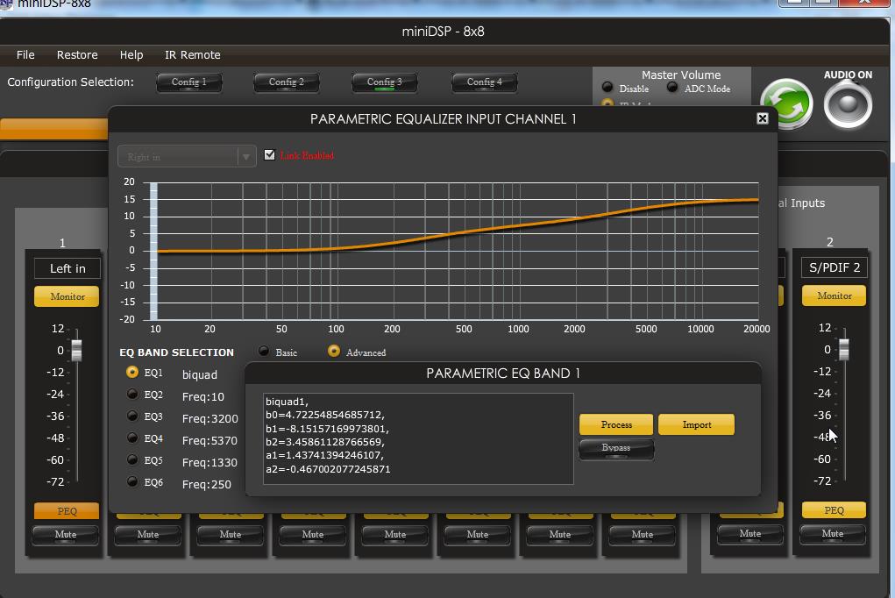Open the Help menu
The width and height of the screenshot is (895, 598).
pyautogui.click(x=131, y=55)
